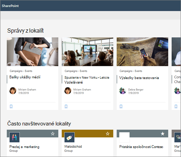This screenshot has height=157, width=181.
Task: Click Debra Berger avatar on Výsledky card
Action: [x=123, y=91]
